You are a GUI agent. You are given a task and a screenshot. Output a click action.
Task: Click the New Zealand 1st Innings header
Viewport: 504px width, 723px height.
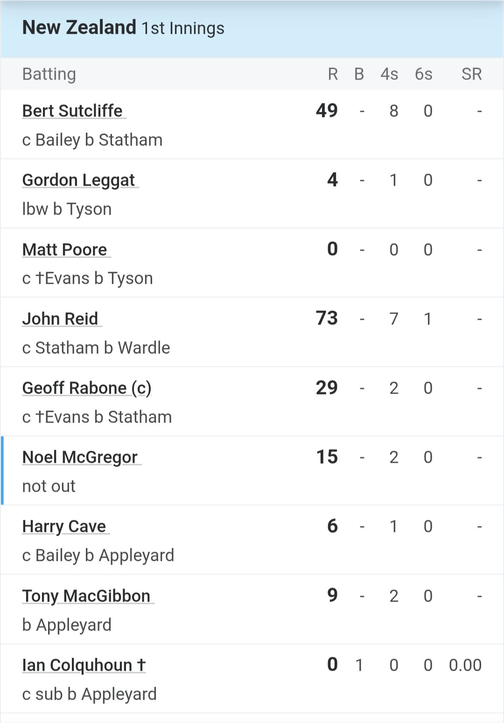click(x=123, y=28)
